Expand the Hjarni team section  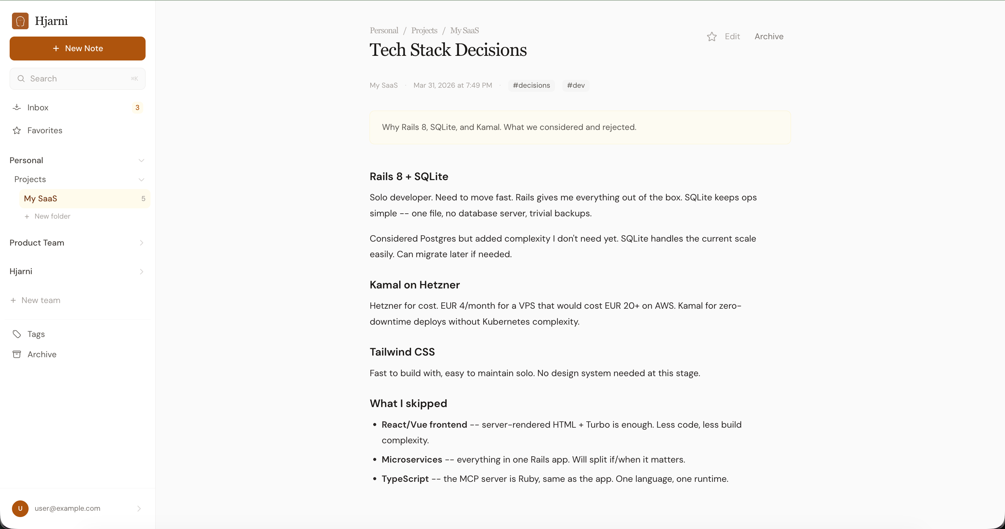141,271
